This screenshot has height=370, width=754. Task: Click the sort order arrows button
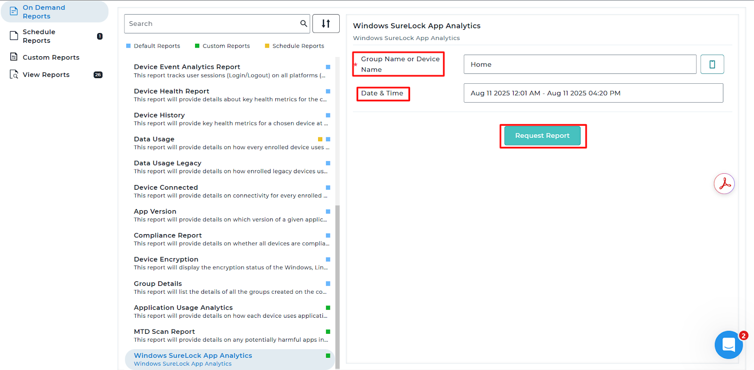point(326,24)
